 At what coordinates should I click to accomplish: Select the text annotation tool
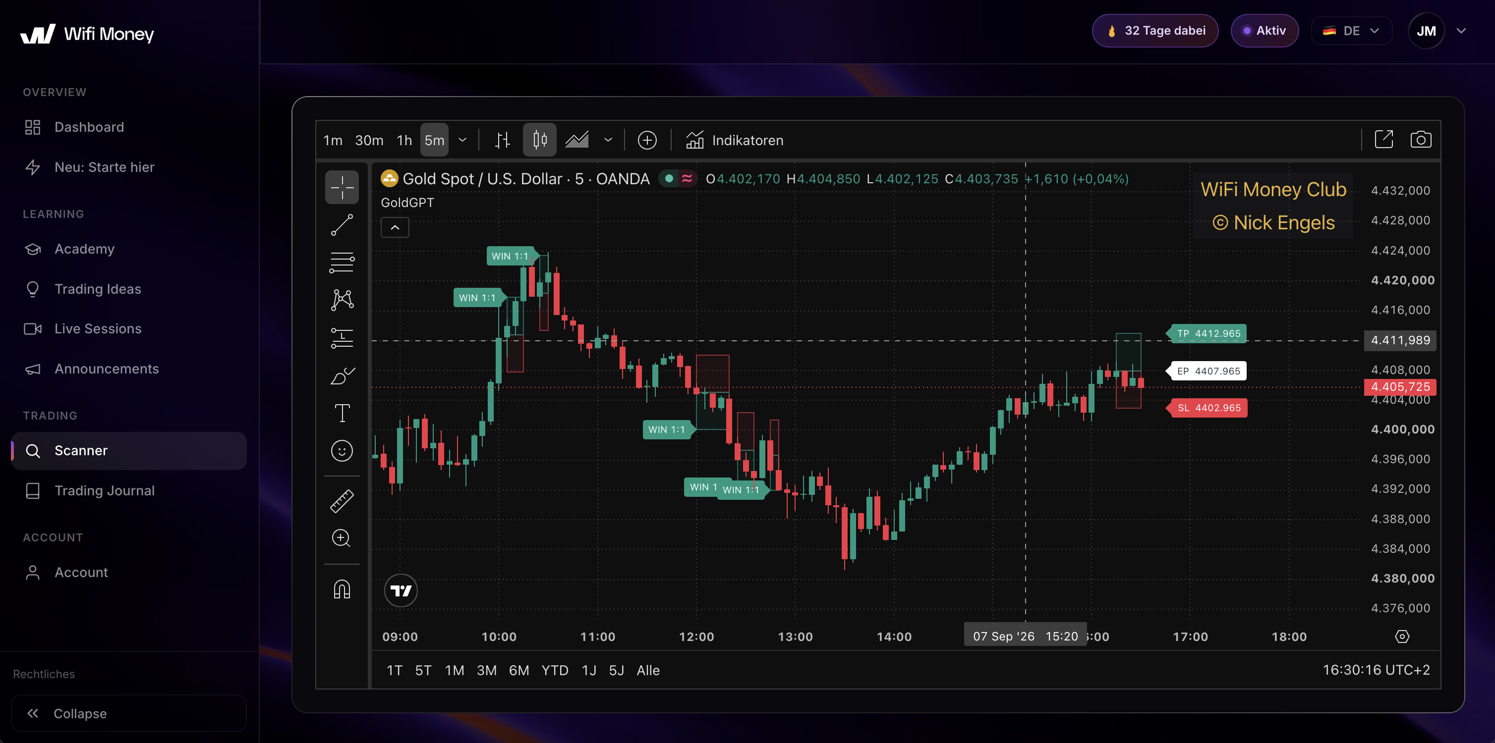(x=342, y=414)
